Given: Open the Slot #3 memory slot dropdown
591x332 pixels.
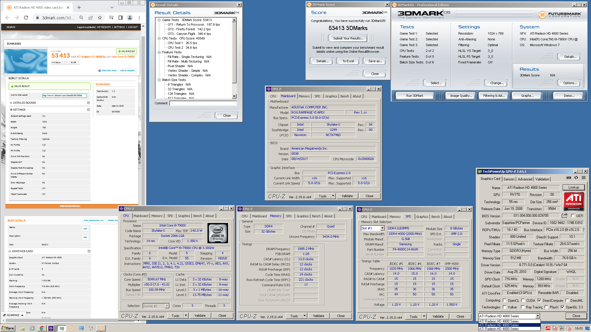Looking at the screenshot, I should (x=382, y=228).
